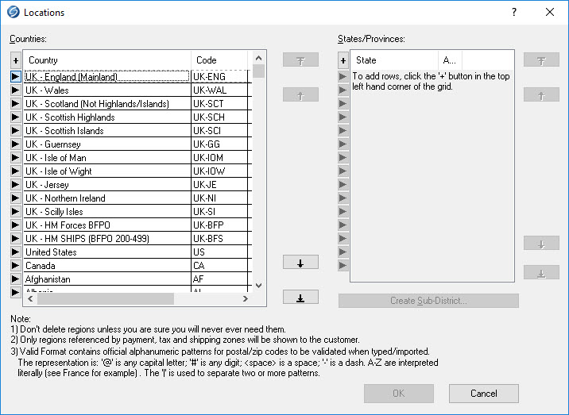Click the help question mark in title bar
This screenshot has width=569, height=415.
coord(514,13)
